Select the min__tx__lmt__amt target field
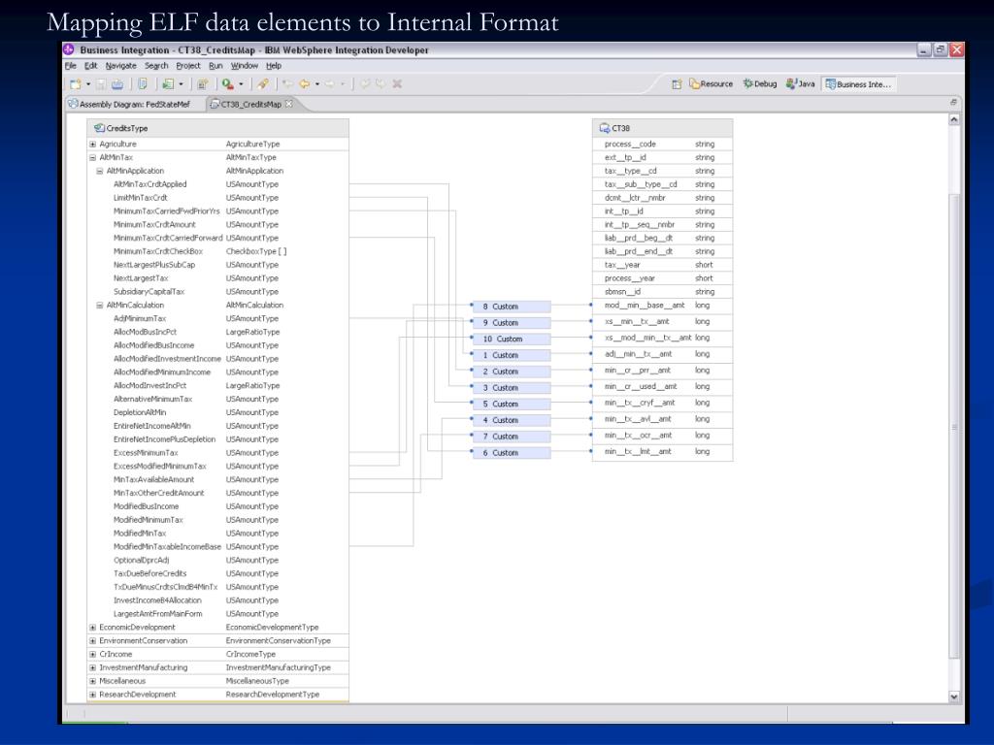 662,452
